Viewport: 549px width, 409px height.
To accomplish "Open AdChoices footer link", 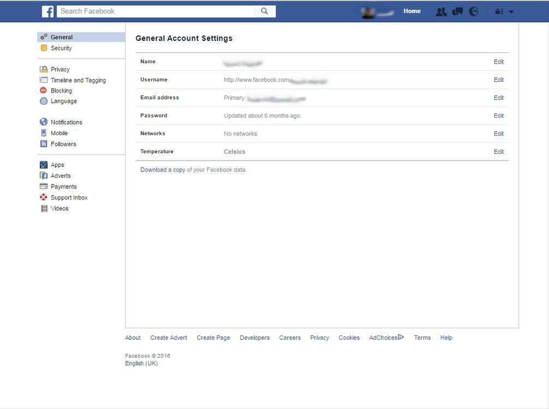I will [387, 338].
